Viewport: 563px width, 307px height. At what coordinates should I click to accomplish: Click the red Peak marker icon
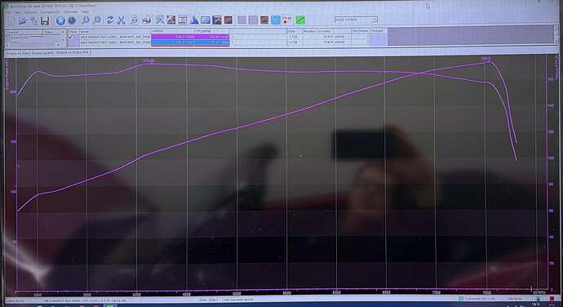click(287, 20)
